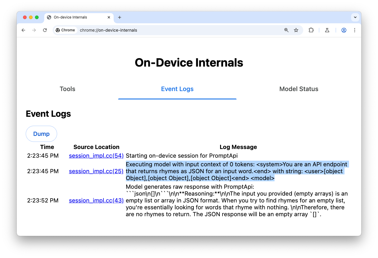Bookmark the page with the star icon
Image resolution: width=378 pixels, height=258 pixels.
pyautogui.click(x=296, y=30)
